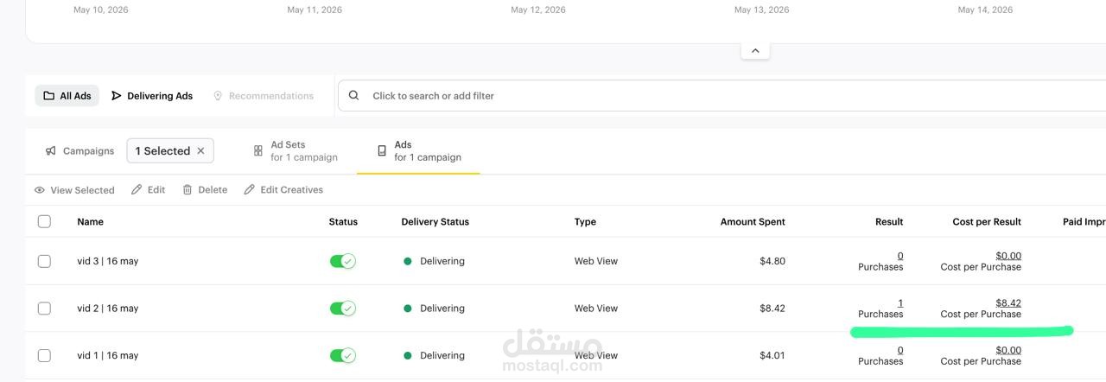
Task: Check the box for vid 2 | 16 may
Action: pos(44,309)
